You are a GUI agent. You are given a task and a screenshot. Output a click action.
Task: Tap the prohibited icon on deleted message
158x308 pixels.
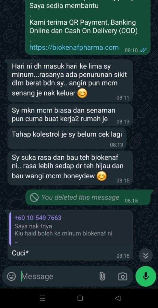[x=34, y=198]
